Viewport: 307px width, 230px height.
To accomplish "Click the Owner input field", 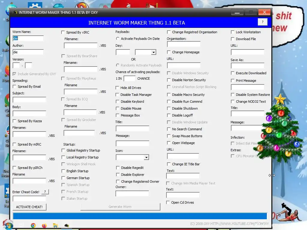I will (x=132, y=194).
